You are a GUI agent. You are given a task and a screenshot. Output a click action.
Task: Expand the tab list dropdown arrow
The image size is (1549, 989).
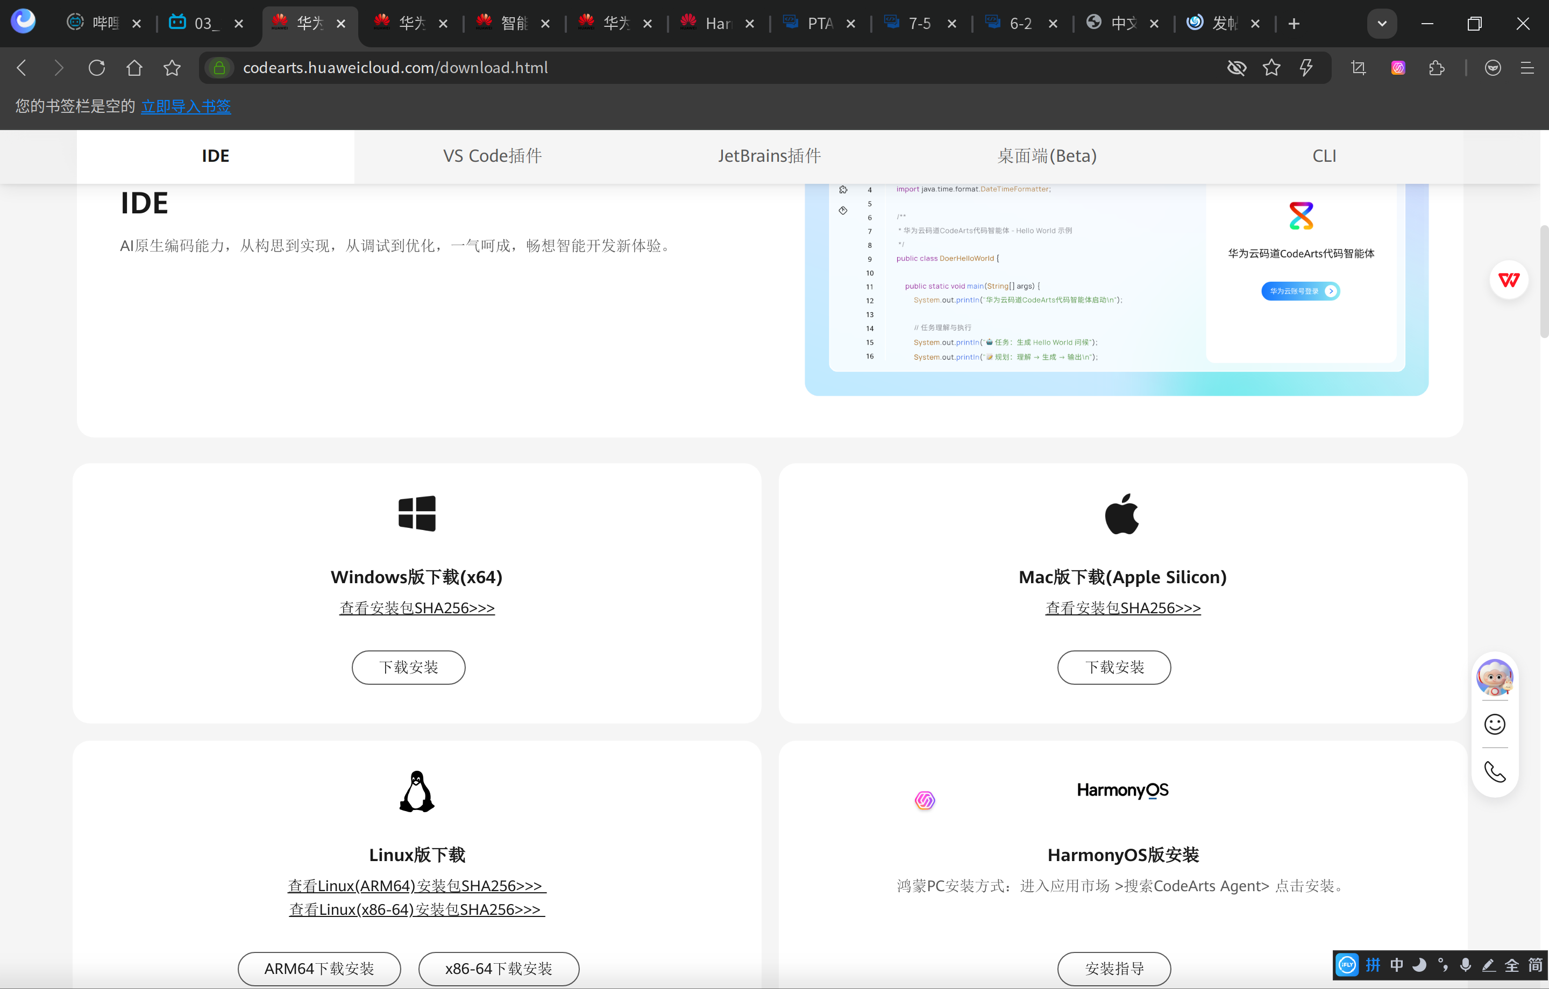click(1382, 24)
